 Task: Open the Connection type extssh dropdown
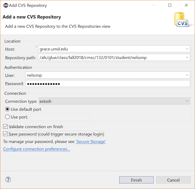coord(187,101)
